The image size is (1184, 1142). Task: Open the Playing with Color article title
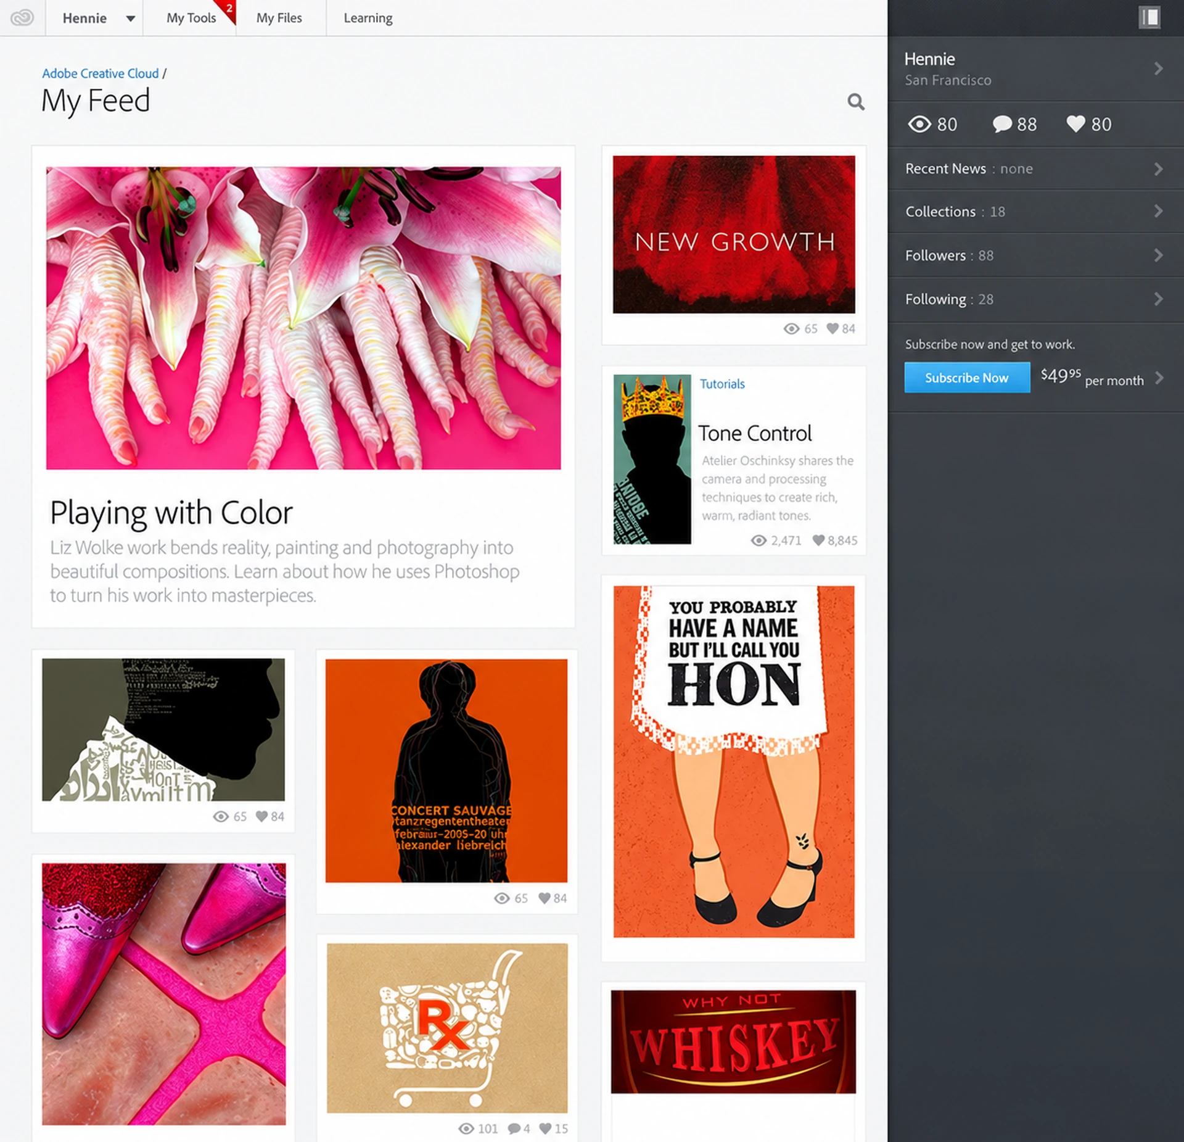171,513
